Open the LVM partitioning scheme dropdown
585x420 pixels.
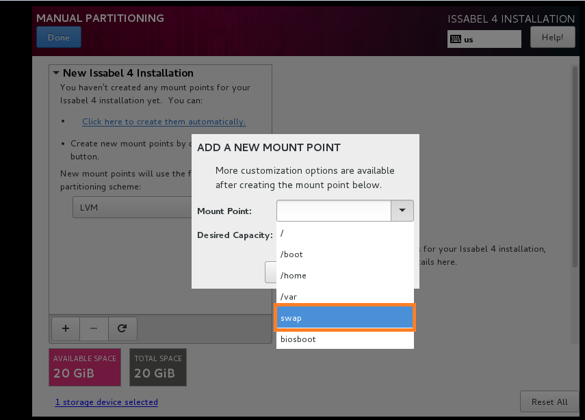click(131, 207)
